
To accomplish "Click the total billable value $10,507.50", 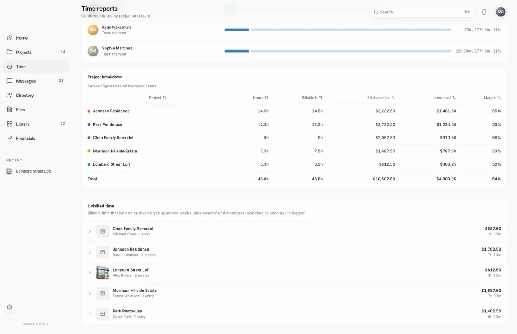I will click(384, 179).
